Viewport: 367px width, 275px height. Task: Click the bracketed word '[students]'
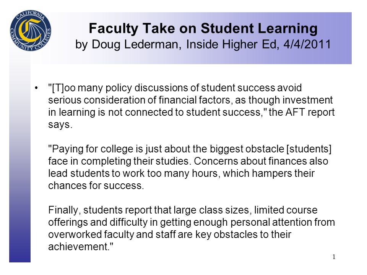309,149
